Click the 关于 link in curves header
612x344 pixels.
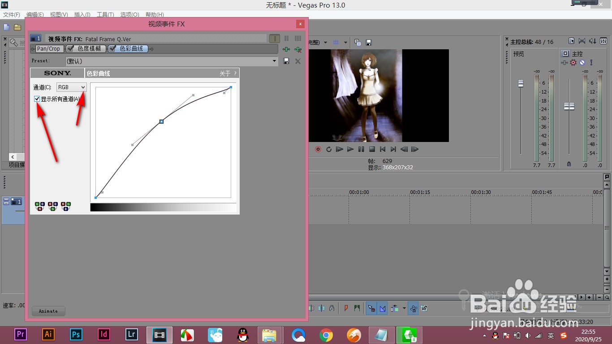tap(225, 73)
